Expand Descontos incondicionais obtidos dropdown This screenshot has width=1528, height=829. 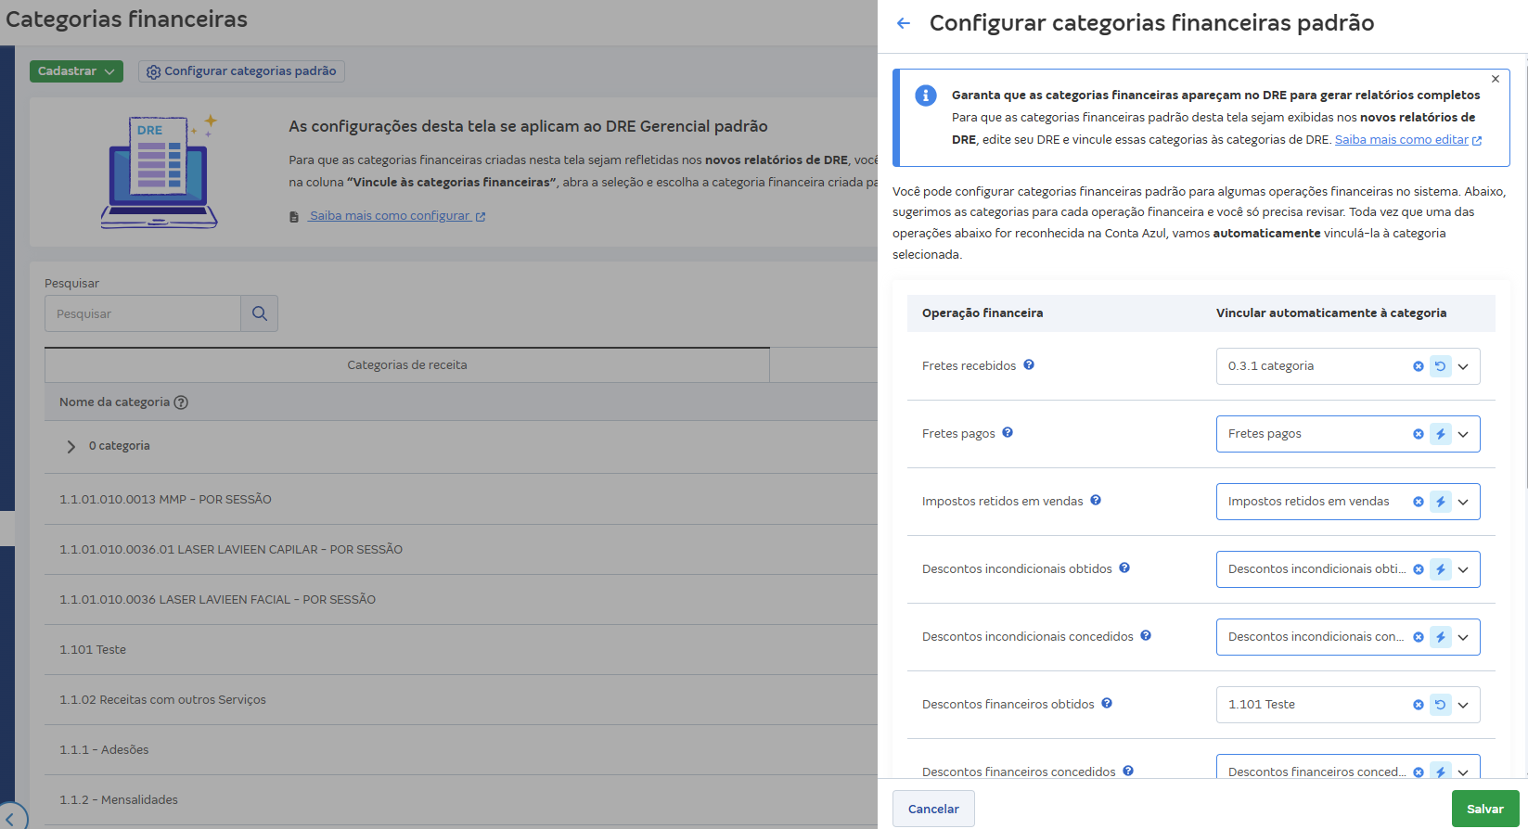(x=1463, y=569)
